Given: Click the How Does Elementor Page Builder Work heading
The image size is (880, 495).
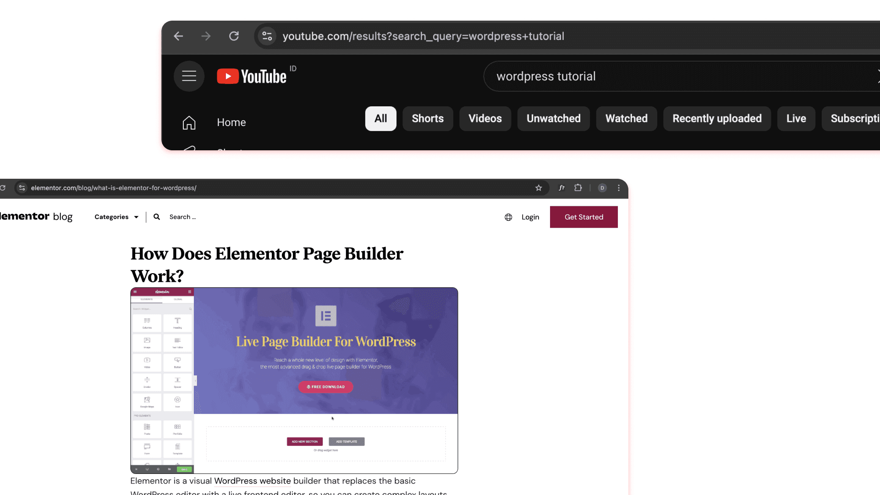Looking at the screenshot, I should click(267, 264).
